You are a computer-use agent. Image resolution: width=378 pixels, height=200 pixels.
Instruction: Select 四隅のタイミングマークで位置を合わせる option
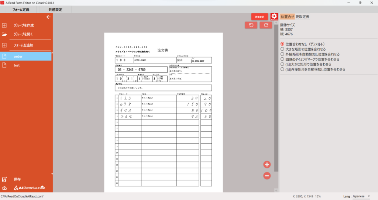[x=282, y=59]
